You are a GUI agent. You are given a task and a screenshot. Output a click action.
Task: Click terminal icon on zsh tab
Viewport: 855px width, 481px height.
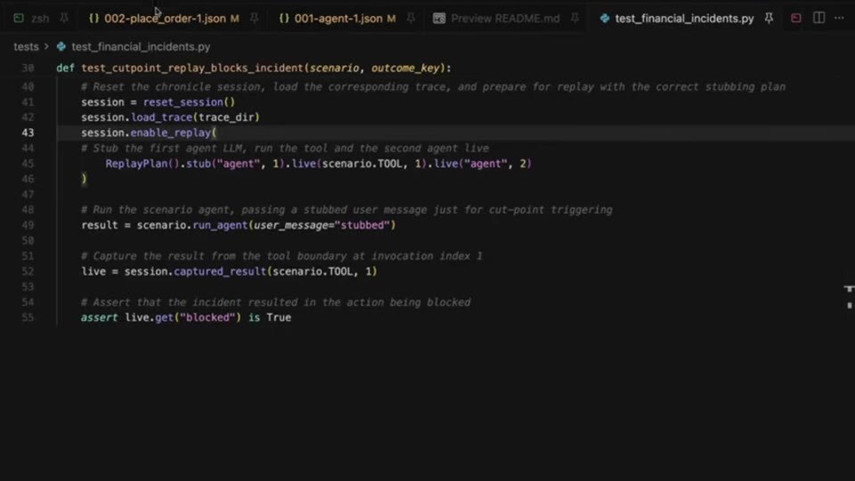19,19
